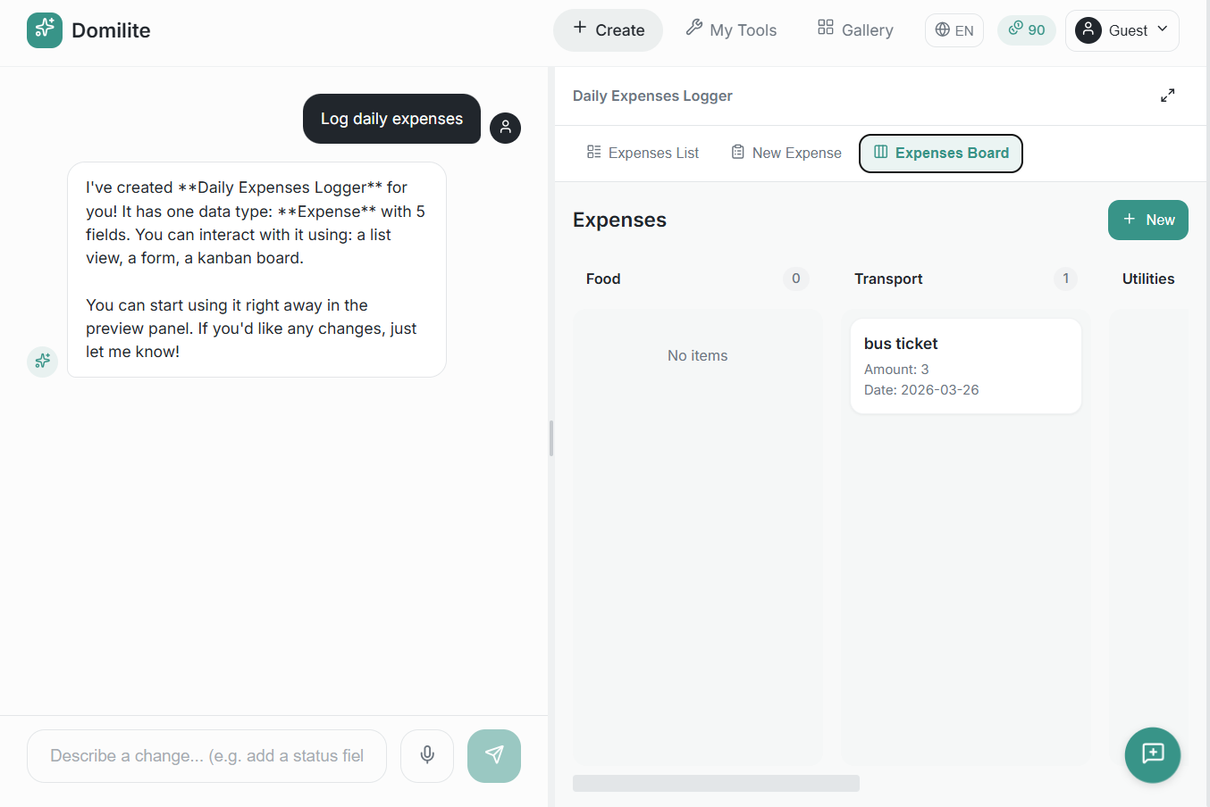Click the Guest avatar icon
This screenshot has height=807, width=1210.
point(1088,29)
